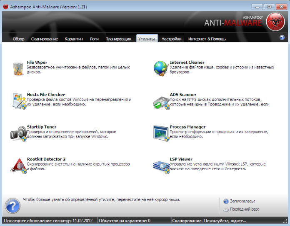Image resolution: width=290 pixels, height=226 pixels.
Task: Click Process Manager description about процессах
Action: pos(219,134)
